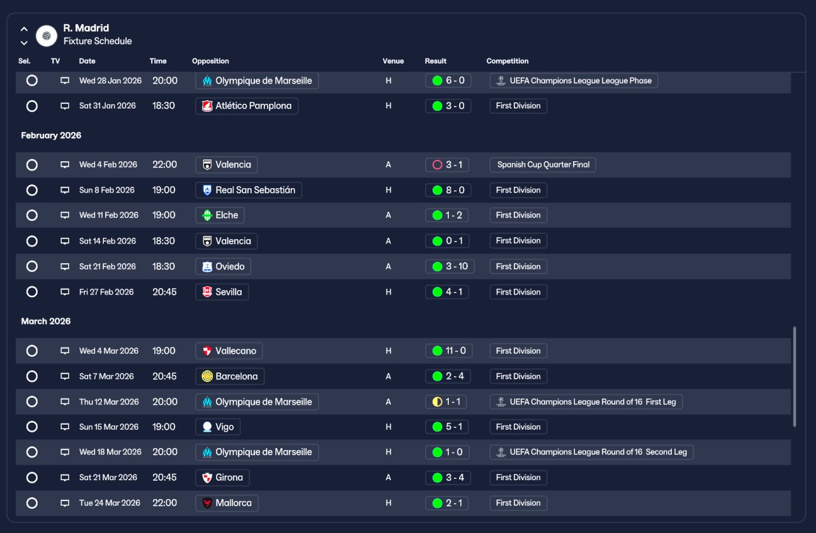
Task: Open the Spanish Cup Quarter Final competition
Action: click(x=543, y=164)
